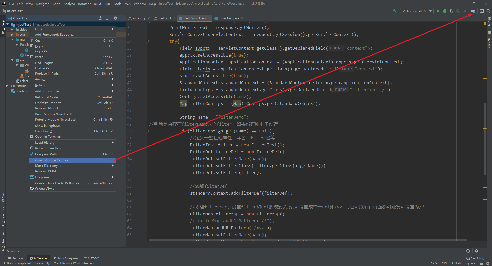
Task: Click the Services panel target icon
Action: click(468, 251)
